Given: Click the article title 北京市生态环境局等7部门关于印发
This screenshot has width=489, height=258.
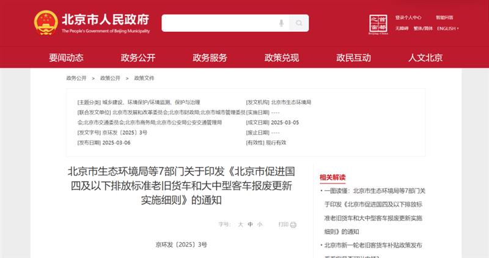Looking at the screenshot, I should 181,186.
